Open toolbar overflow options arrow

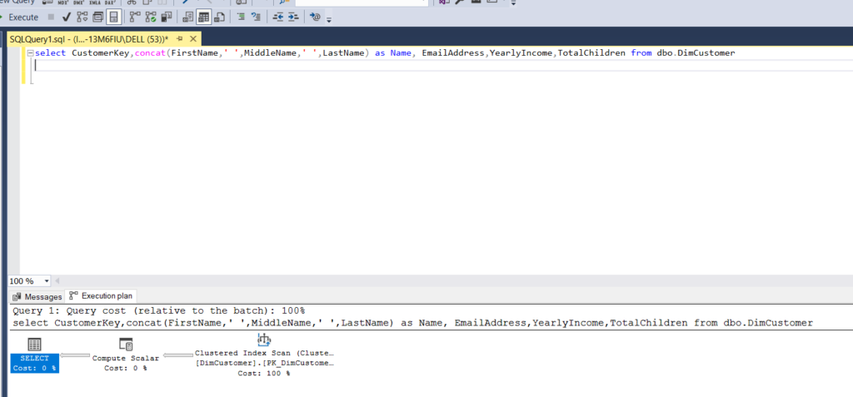328,20
